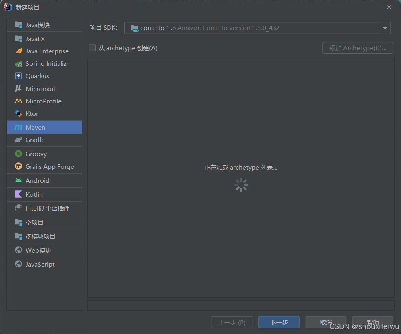401x334 pixels.
Task: Click the Micronaut mu icon
Action: click(x=18, y=89)
